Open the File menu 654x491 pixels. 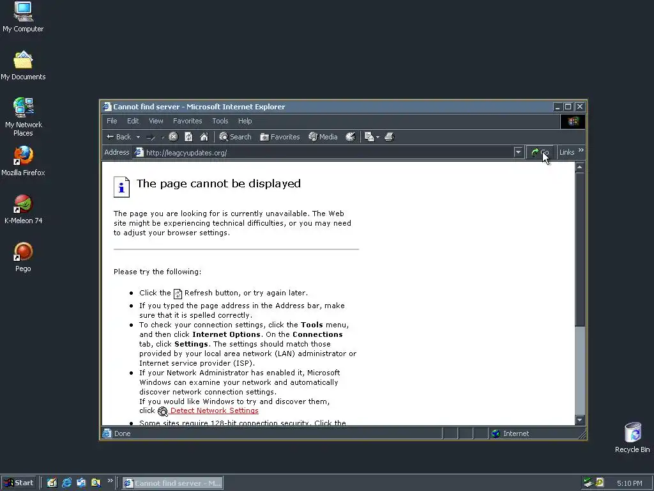(x=112, y=121)
